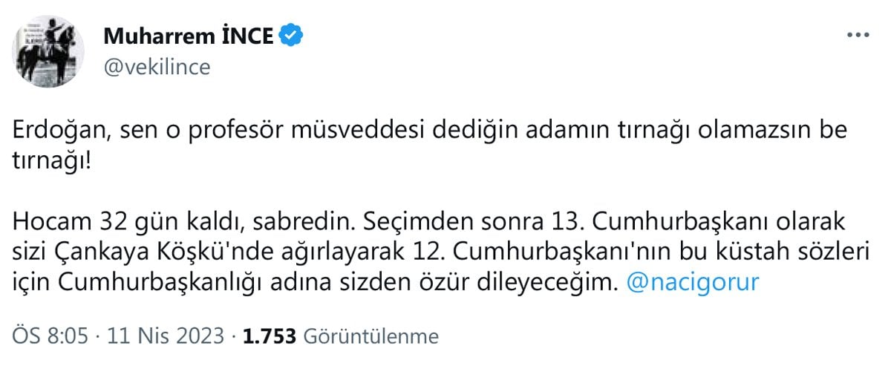This screenshot has width=891, height=366.
Task: Open the tweet's three-dot more options menu
Action: [x=858, y=35]
